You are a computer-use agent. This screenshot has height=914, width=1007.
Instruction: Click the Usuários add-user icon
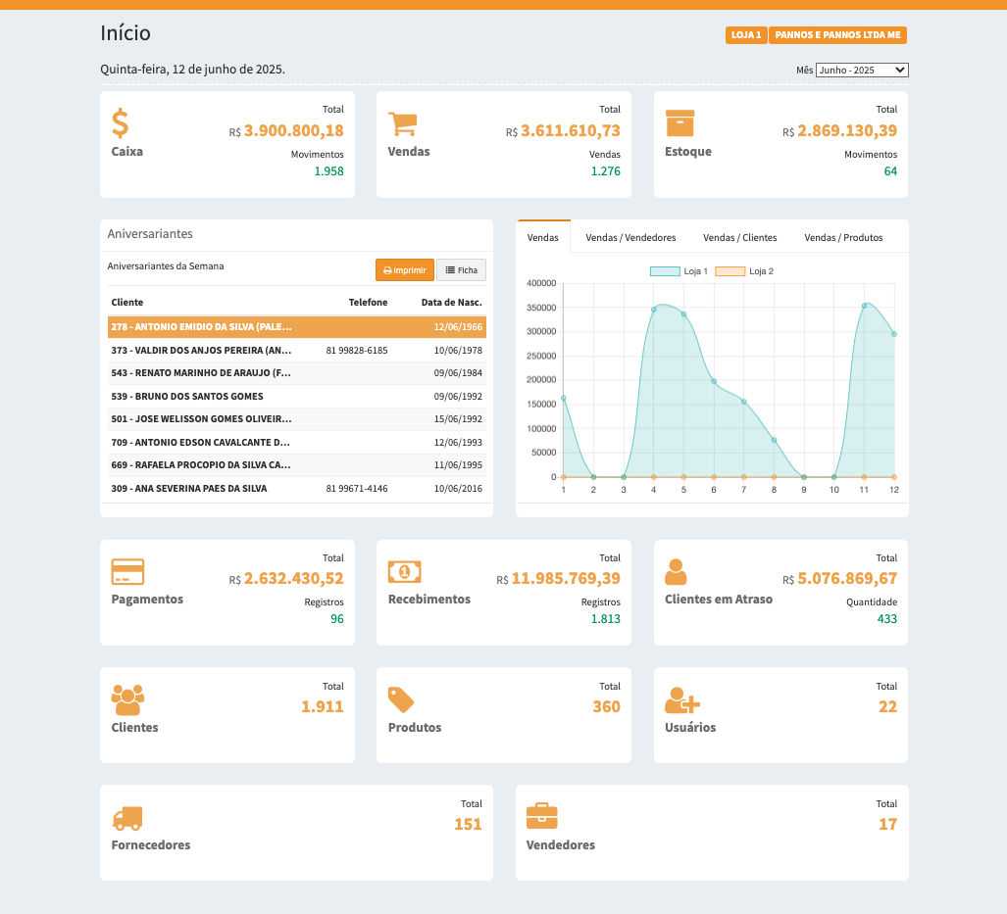(681, 699)
